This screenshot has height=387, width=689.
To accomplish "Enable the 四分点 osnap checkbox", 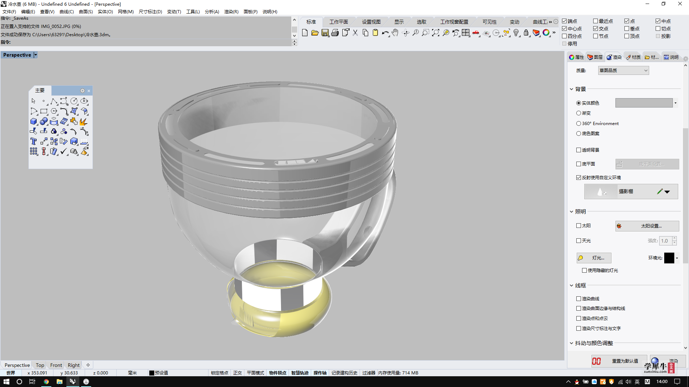I will point(564,36).
